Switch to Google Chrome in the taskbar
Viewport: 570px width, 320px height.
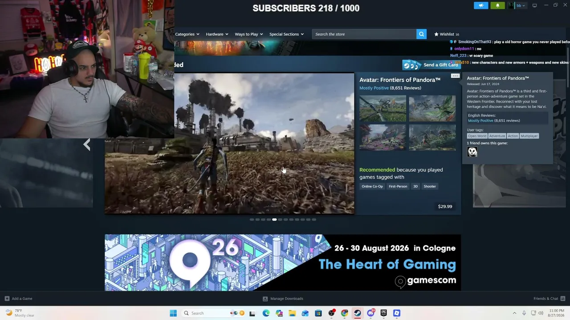click(344, 313)
